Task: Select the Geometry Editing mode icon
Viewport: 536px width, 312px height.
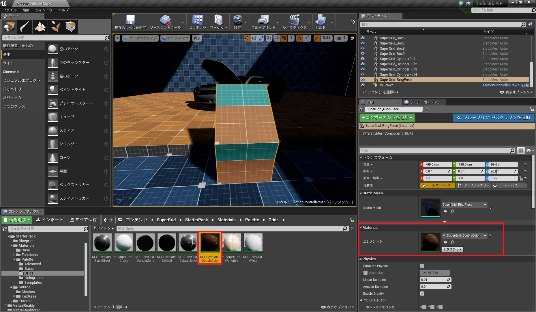Action: point(70,27)
